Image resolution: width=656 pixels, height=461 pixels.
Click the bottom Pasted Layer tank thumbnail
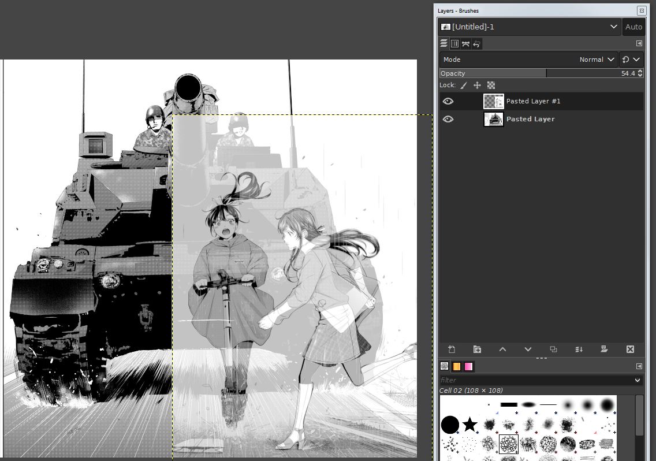[x=494, y=120]
